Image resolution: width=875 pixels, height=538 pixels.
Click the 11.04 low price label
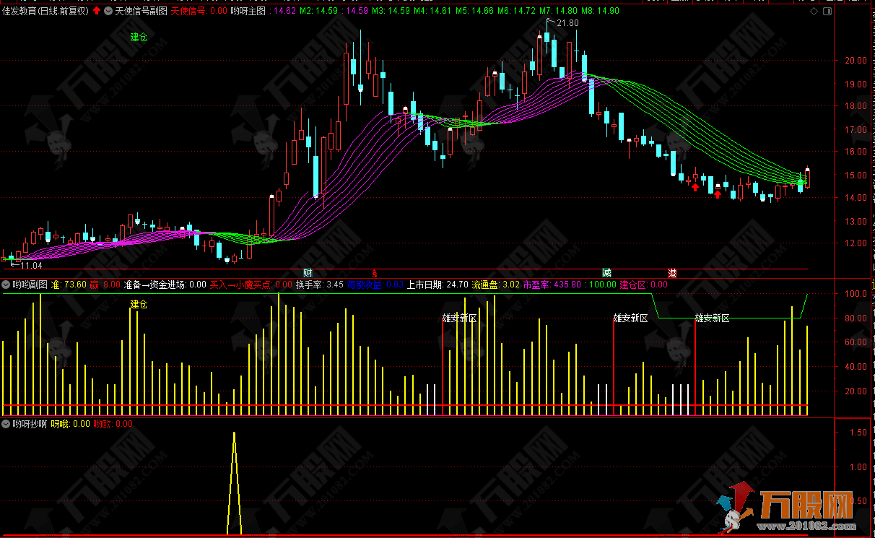click(x=30, y=265)
